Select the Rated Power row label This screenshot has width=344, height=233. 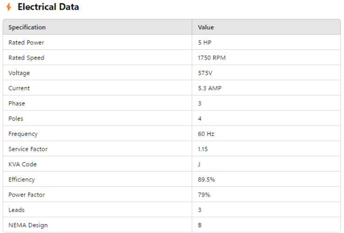(26, 43)
